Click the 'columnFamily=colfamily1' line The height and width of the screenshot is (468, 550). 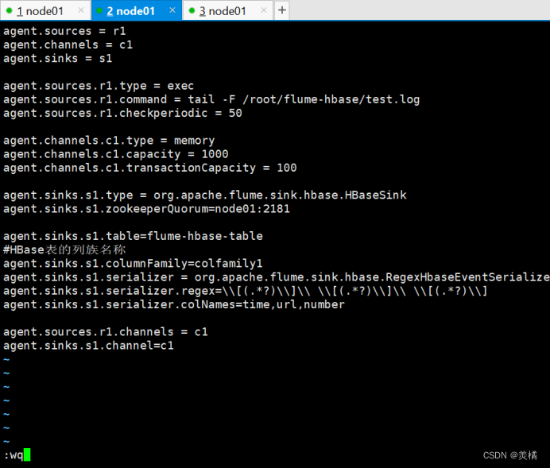pos(133,264)
